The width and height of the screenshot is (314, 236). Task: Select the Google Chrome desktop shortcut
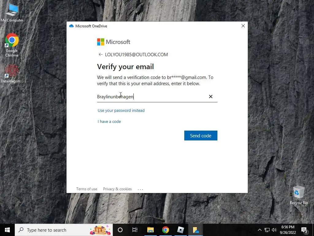tap(12, 45)
